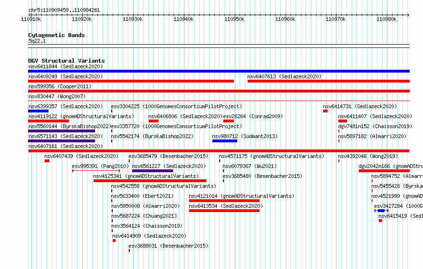Click the nsv830447 (Wong2007) label

pyautogui.click(x=57, y=96)
